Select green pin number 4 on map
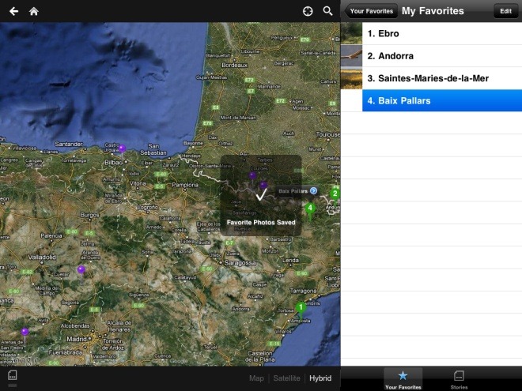522x391 pixels. [310, 210]
